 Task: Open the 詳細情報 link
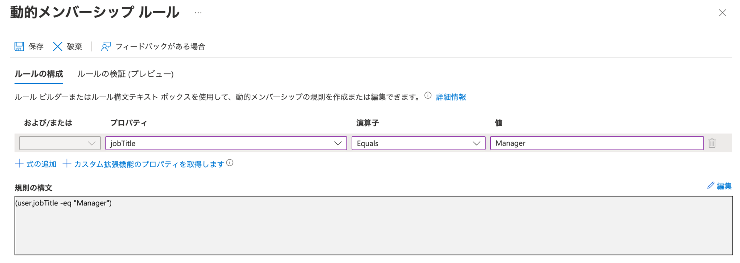[450, 97]
